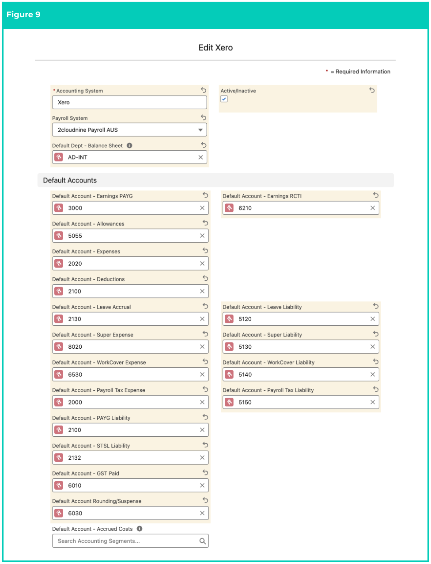Click the record icon beside 6530

(x=59, y=375)
